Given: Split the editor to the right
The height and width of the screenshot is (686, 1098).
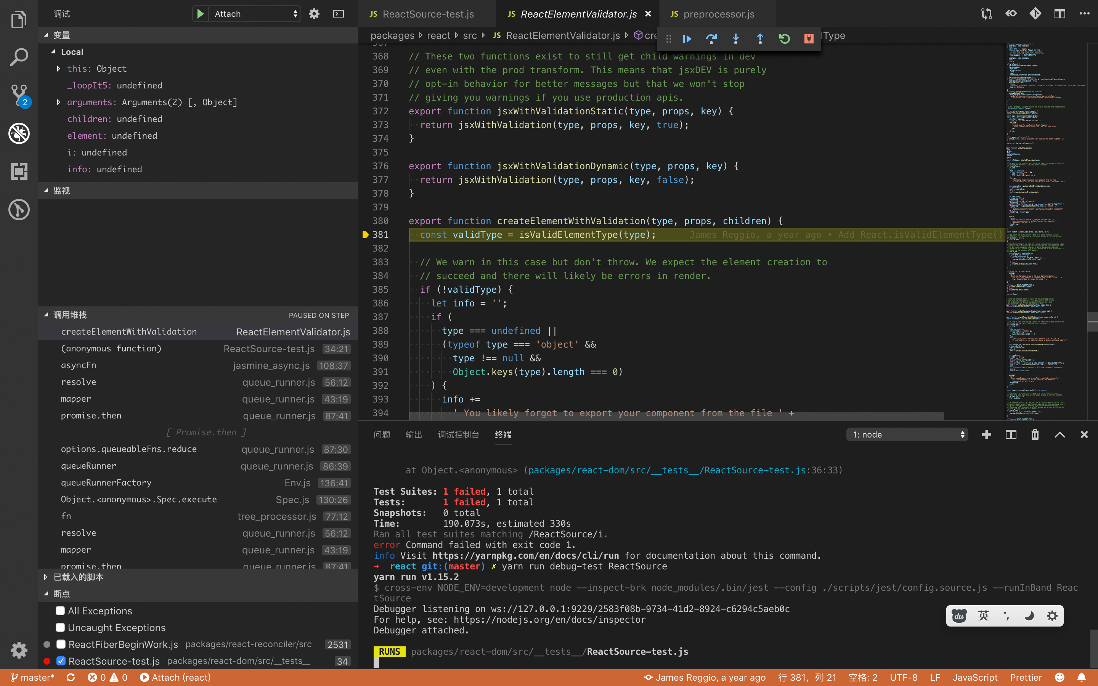Looking at the screenshot, I should tap(1060, 14).
